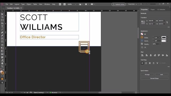Select the Direct Selection tool
Screen dimensions: 171x96
[x=2, y=14]
